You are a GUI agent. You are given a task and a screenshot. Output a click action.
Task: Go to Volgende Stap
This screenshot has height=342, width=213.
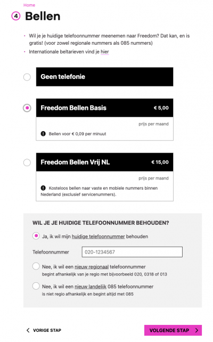click(x=173, y=330)
